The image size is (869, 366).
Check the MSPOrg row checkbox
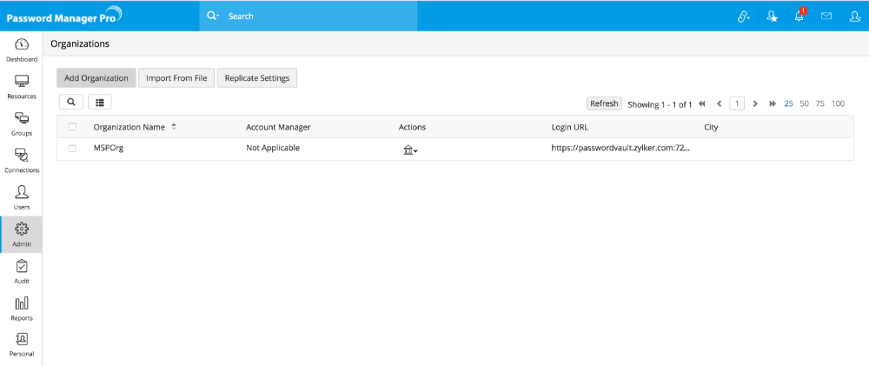[x=73, y=148]
